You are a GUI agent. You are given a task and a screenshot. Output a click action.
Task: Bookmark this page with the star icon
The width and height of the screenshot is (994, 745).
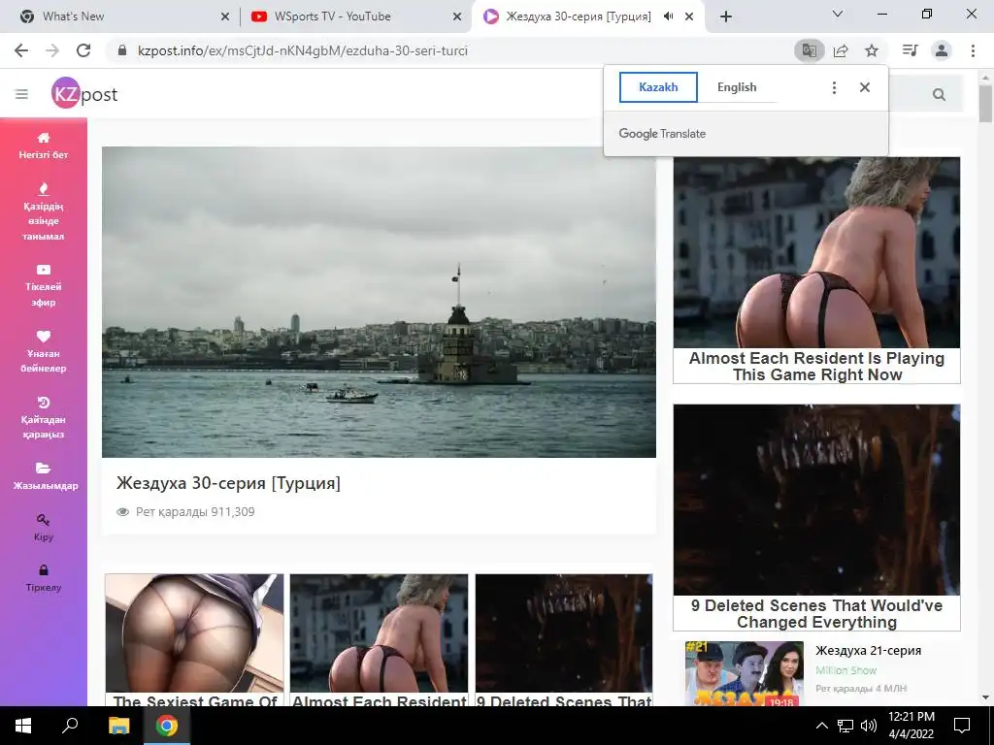872,50
